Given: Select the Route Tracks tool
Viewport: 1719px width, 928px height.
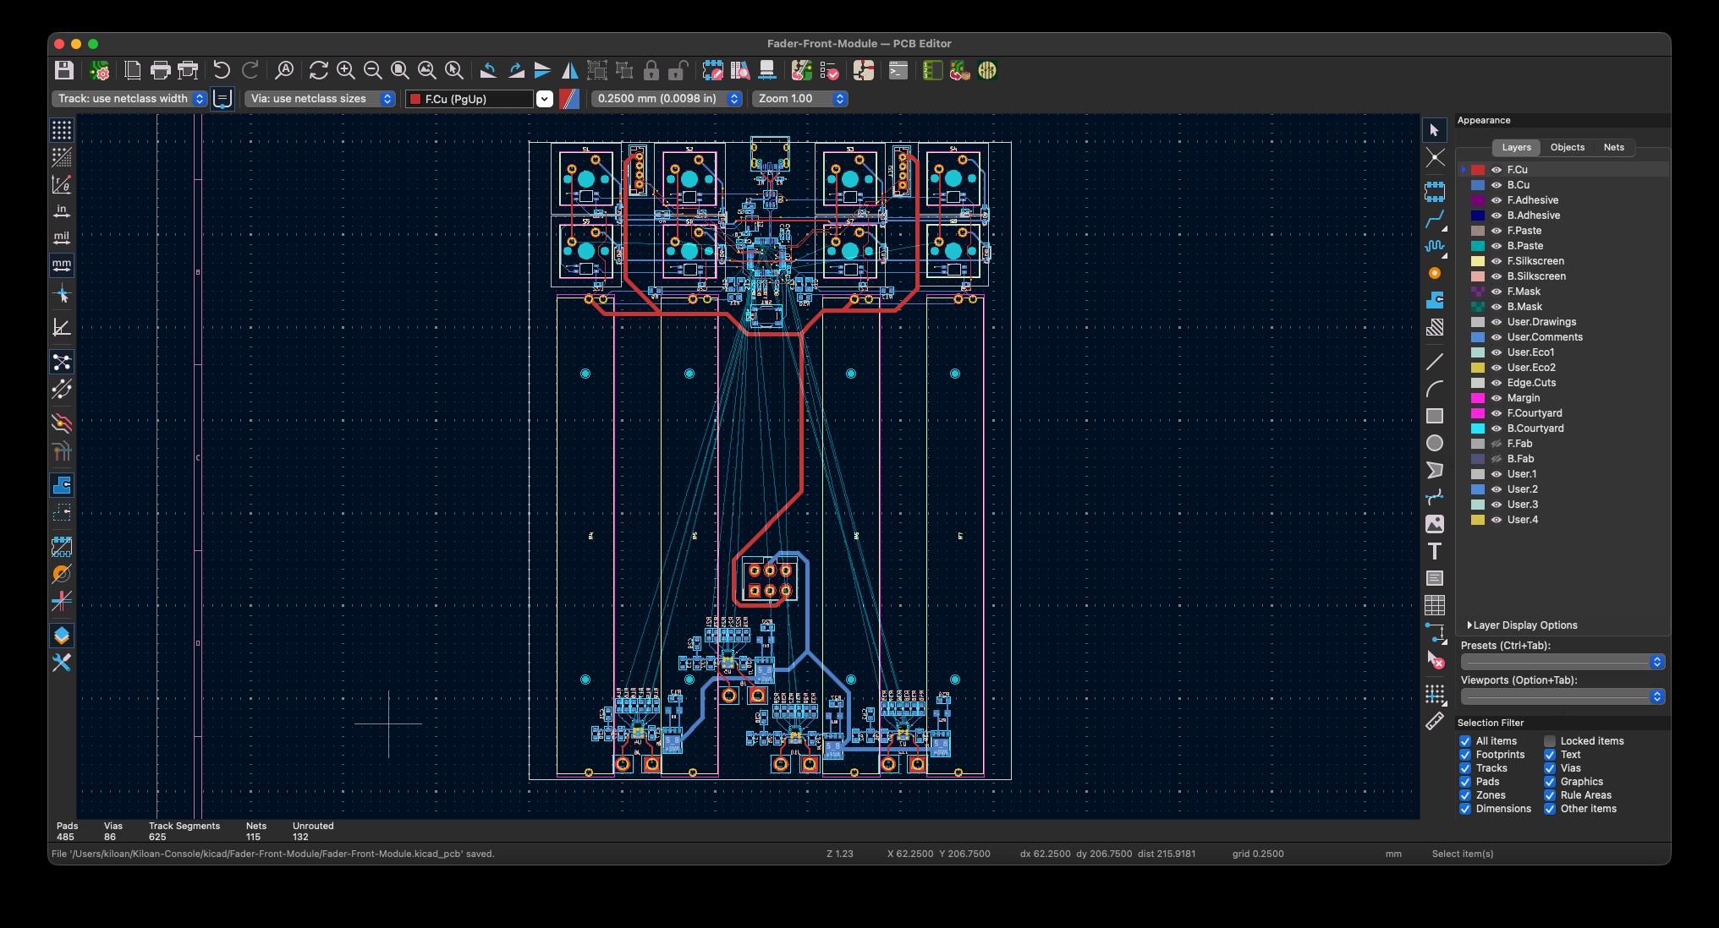Looking at the screenshot, I should pos(1435,220).
